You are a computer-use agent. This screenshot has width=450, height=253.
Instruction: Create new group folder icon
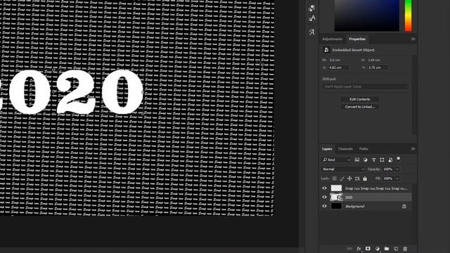[387, 249]
